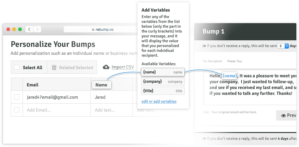Click Personalize Your Bumps heading

pyautogui.click(x=53, y=44)
